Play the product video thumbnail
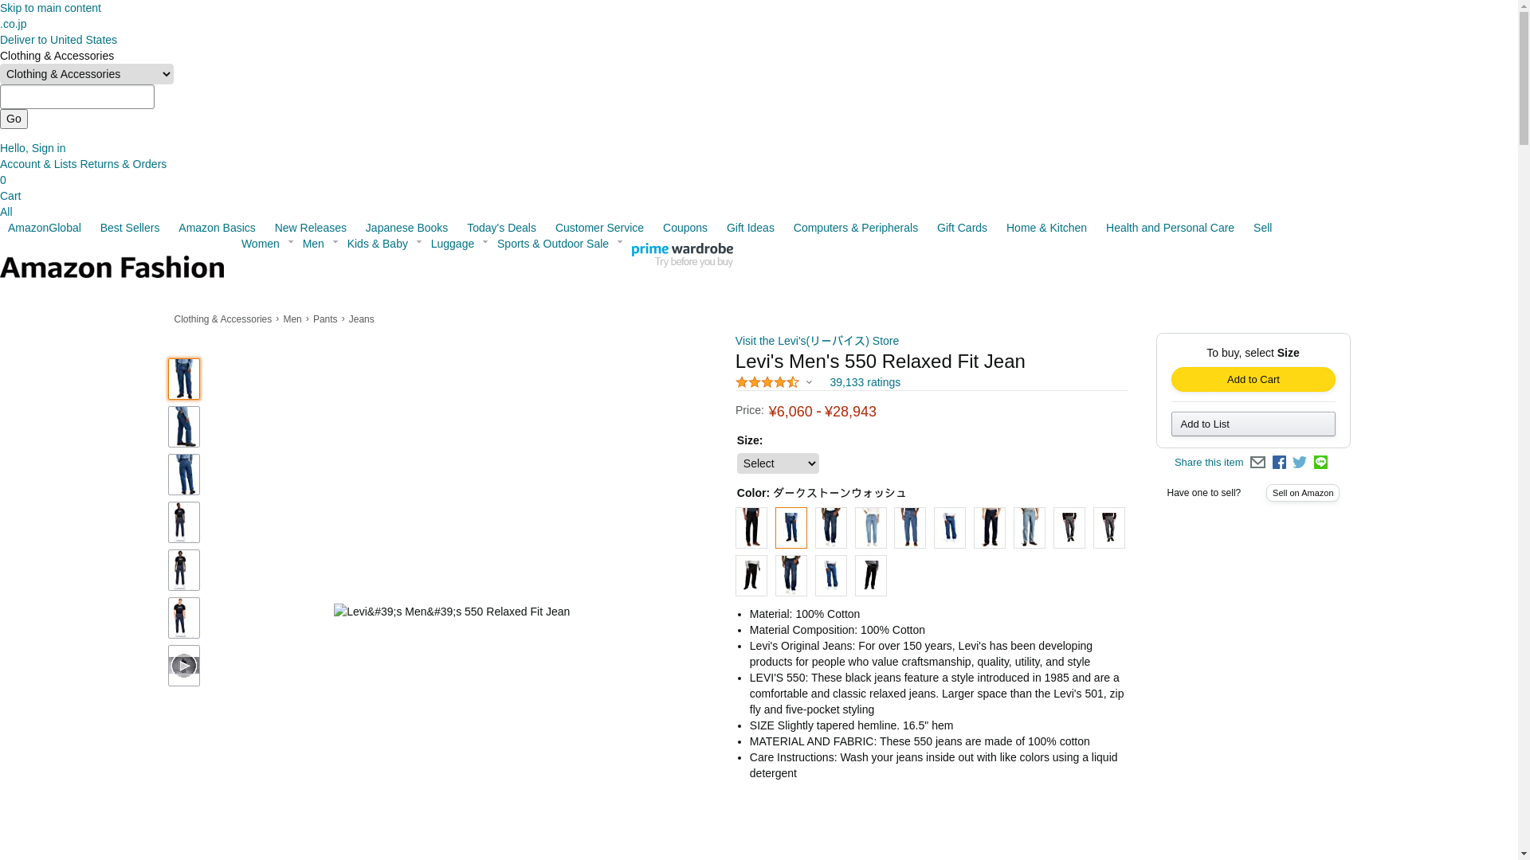The width and height of the screenshot is (1530, 860). point(184,666)
